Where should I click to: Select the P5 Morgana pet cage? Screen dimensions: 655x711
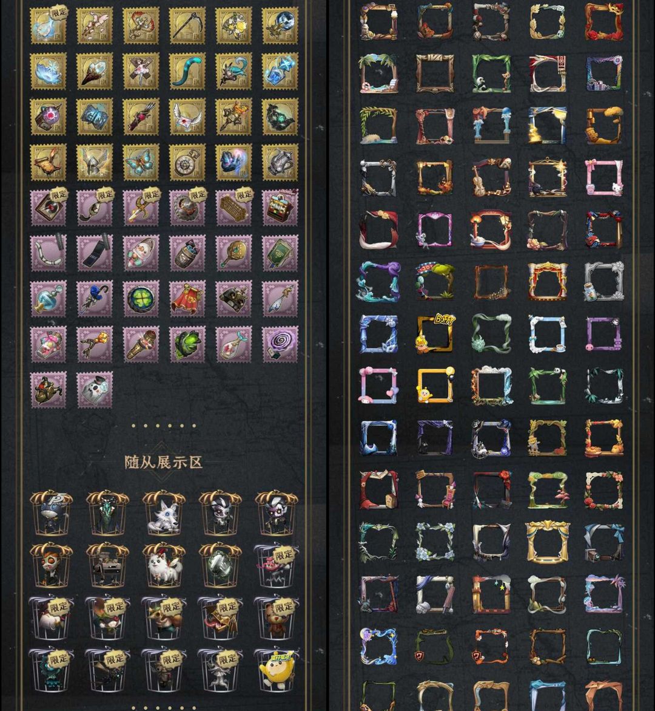51,513
